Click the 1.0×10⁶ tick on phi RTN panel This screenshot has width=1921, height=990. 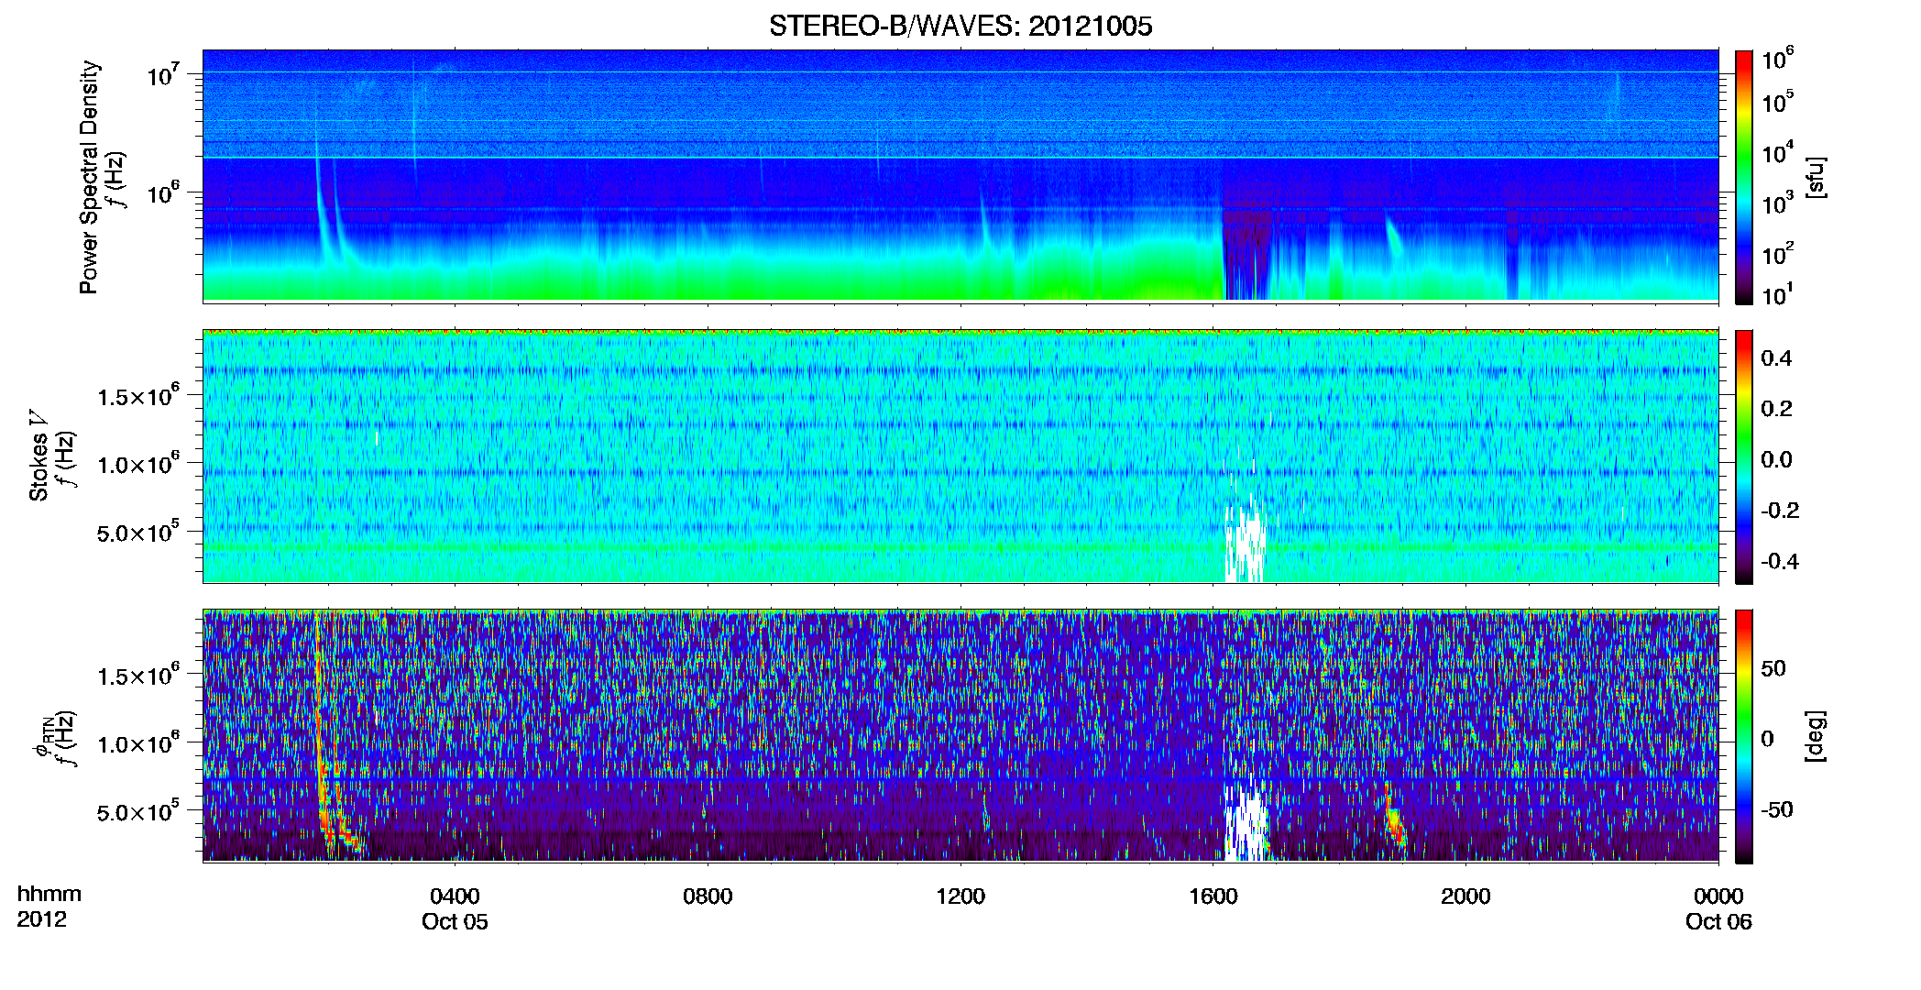137,743
